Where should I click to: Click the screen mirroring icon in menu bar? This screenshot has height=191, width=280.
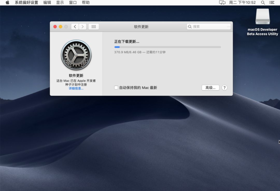222,3
